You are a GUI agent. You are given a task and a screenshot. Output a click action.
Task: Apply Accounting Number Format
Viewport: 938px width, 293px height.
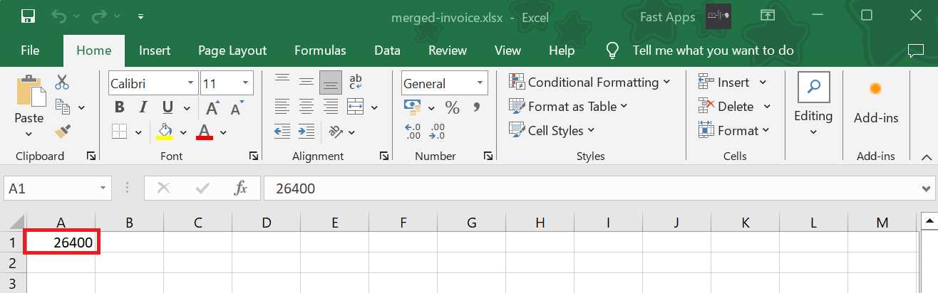413,107
